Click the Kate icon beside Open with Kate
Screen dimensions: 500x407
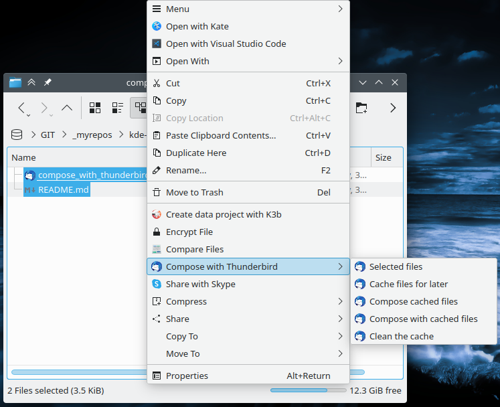(x=157, y=26)
